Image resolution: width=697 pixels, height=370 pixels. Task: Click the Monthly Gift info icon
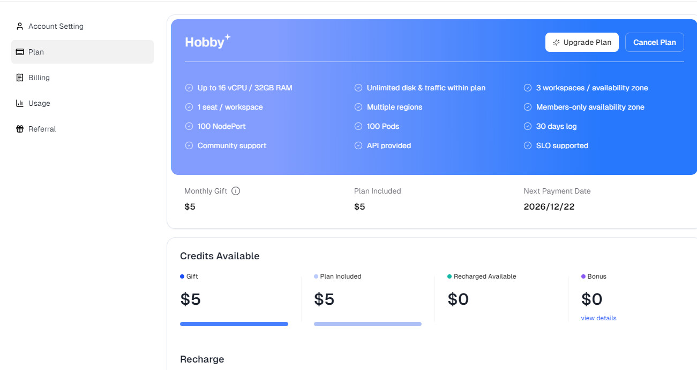point(236,191)
